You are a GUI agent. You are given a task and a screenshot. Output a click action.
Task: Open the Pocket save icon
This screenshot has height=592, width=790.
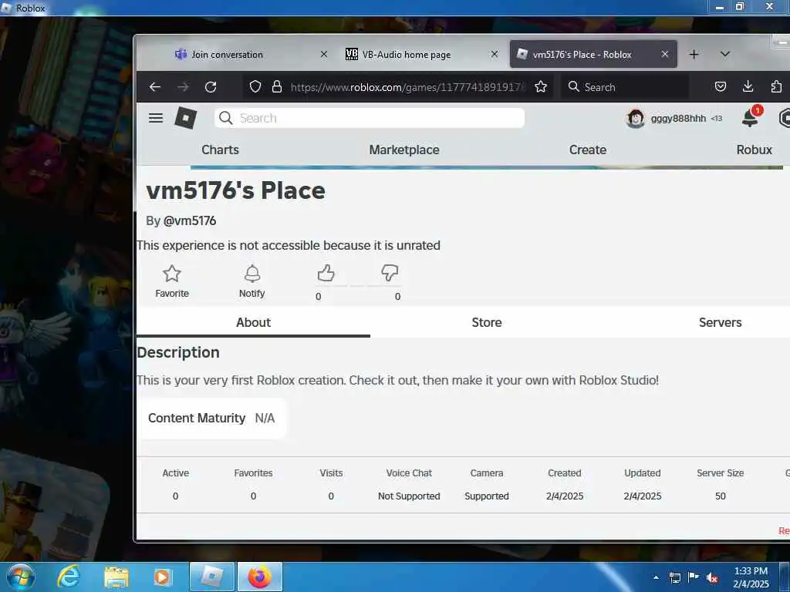point(721,86)
